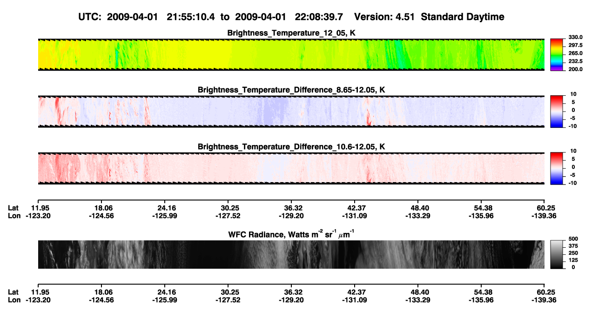This screenshot has height=310, width=605.
Task: Click the 330.0 colorbar tick label
Action: click(x=576, y=38)
